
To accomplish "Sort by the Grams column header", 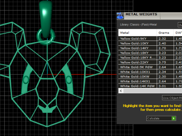I will pyautogui.click(x=165, y=33).
